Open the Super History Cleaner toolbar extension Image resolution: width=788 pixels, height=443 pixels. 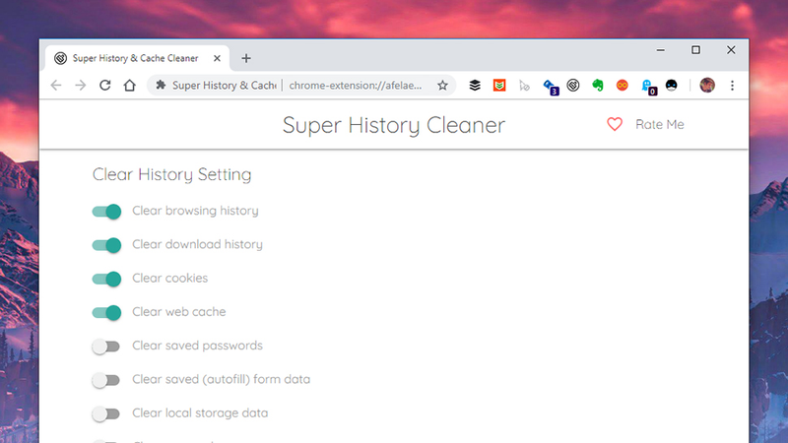point(573,86)
